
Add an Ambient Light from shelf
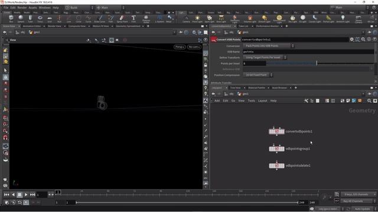343,19
